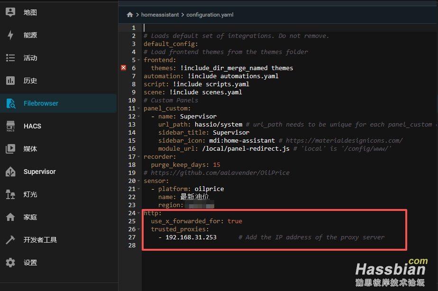Screen dimensions: 438x291
Task: Open the 媒体 media player icon
Action: (10, 149)
